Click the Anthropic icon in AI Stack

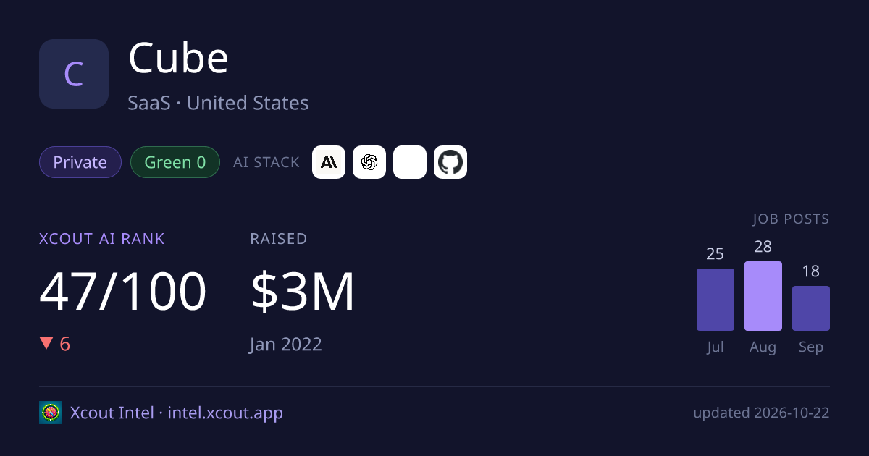(x=329, y=162)
